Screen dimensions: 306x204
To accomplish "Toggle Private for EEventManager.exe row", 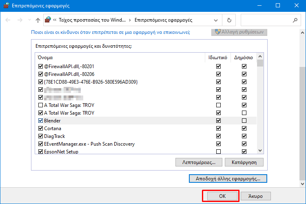I will point(218,144).
